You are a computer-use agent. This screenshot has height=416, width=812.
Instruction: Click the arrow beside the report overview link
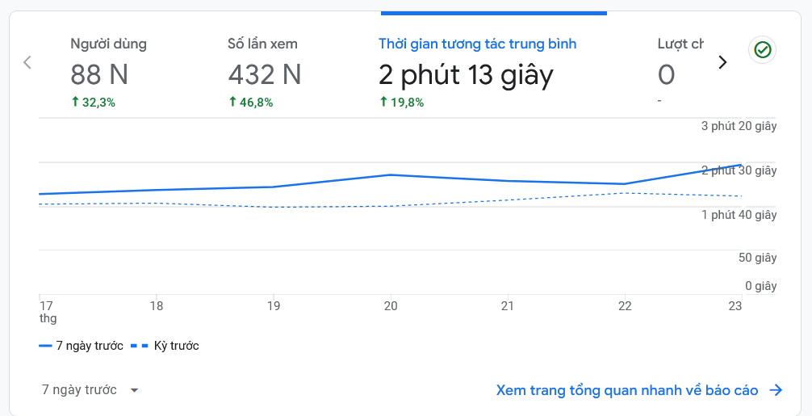pos(776,390)
